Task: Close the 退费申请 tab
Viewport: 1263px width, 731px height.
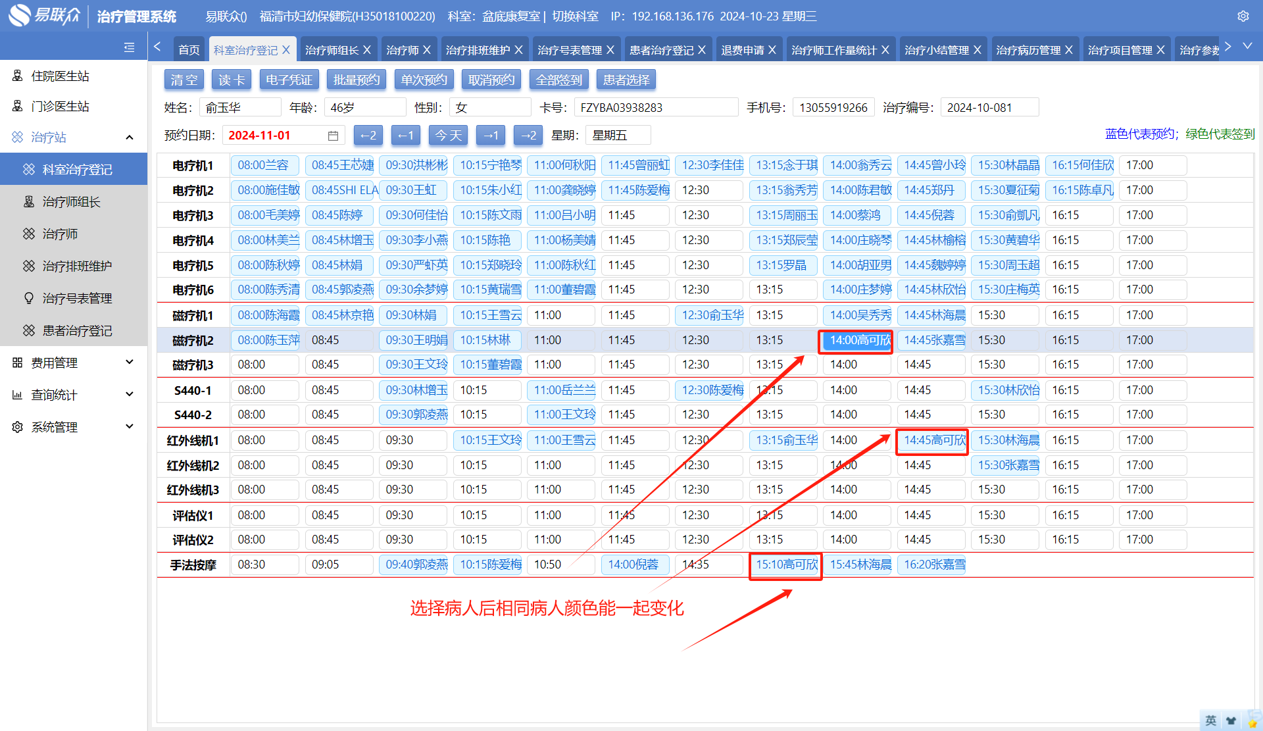Action: tap(772, 50)
